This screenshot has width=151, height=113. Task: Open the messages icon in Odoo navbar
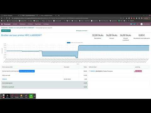(131, 24)
